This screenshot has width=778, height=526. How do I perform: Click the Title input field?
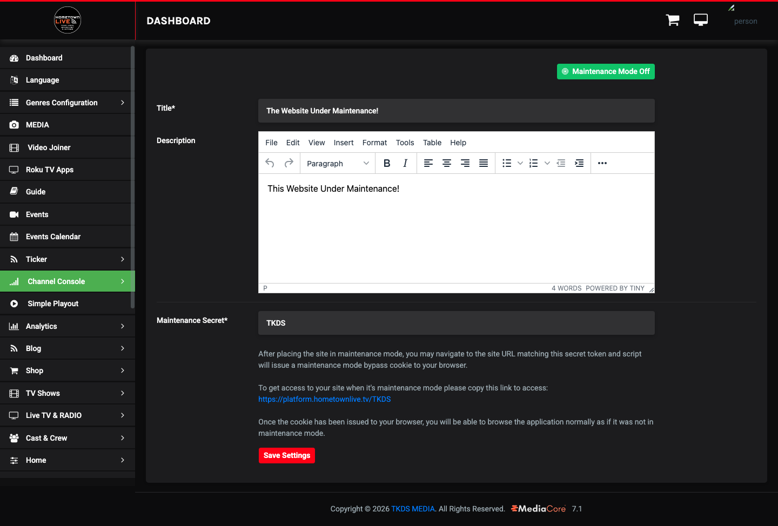pos(457,111)
